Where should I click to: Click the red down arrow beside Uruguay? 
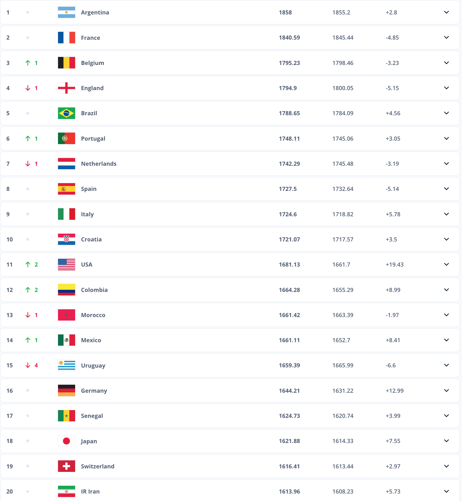(x=28, y=365)
